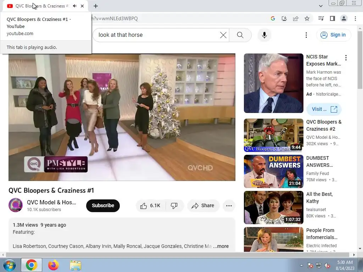The height and width of the screenshot is (272, 363).
Task: Toggle the Chrome side panel
Action: pyautogui.click(x=333, y=18)
